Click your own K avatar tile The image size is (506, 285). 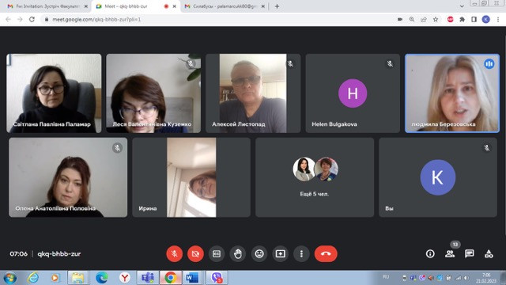(437, 177)
